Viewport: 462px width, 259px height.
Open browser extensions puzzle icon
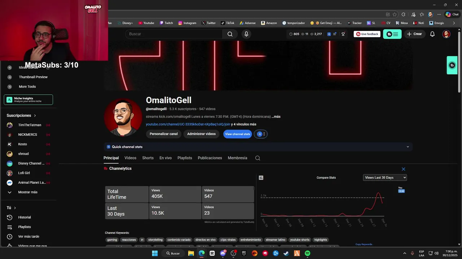click(404, 14)
